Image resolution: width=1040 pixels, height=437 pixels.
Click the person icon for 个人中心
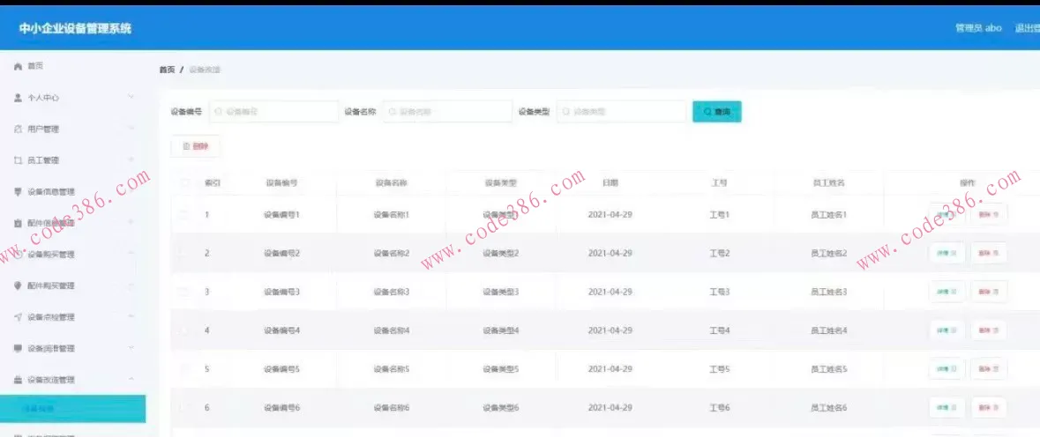tap(18, 97)
